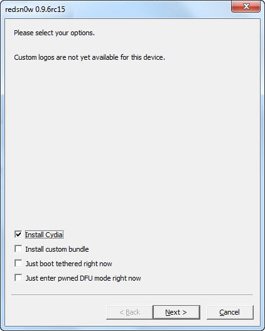Click the horizontal separator above the buttons
The height and width of the screenshot is (331, 265).
click(132, 295)
